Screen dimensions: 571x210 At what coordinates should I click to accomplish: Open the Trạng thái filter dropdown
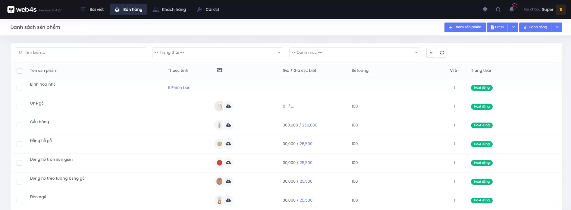(217, 53)
